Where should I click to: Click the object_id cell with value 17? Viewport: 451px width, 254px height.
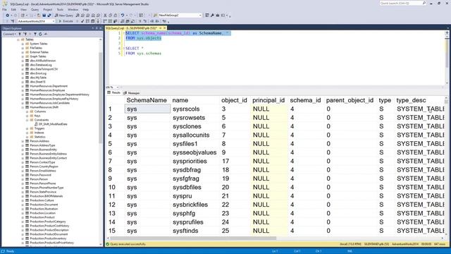pos(235,162)
